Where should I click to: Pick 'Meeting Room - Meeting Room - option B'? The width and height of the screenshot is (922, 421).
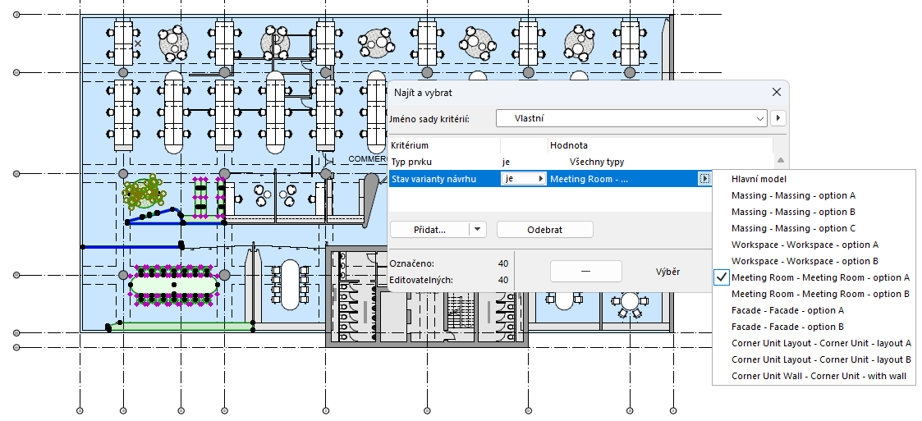[x=820, y=294]
